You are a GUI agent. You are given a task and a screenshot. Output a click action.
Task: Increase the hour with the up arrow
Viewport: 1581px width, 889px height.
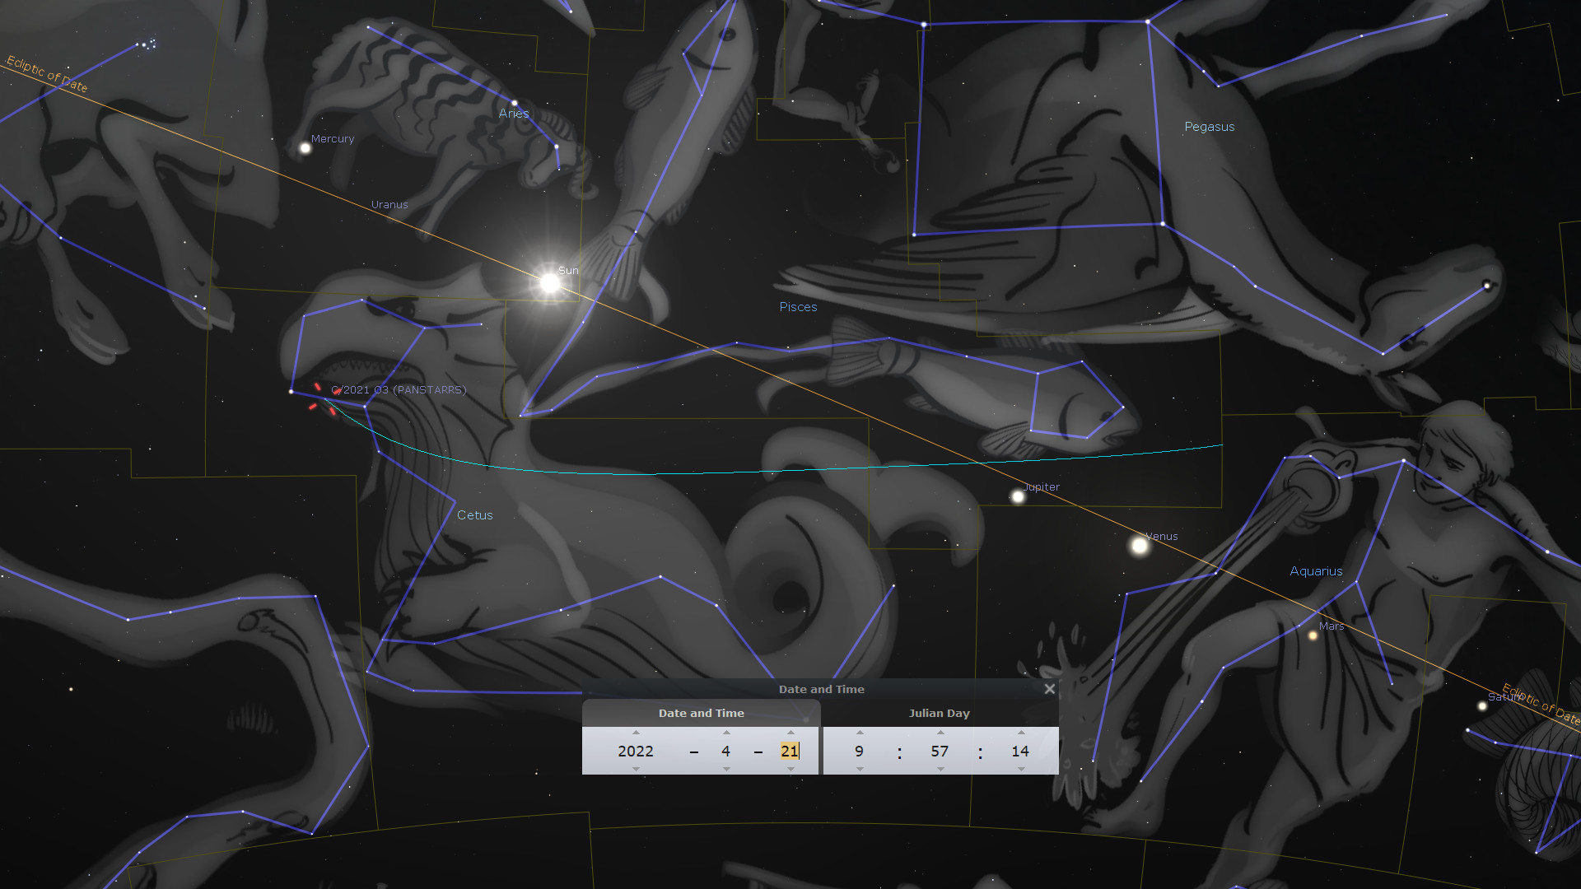coord(860,733)
